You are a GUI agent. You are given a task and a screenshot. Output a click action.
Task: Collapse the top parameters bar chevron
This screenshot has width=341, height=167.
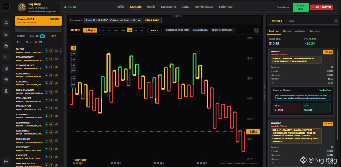pos(177,16)
